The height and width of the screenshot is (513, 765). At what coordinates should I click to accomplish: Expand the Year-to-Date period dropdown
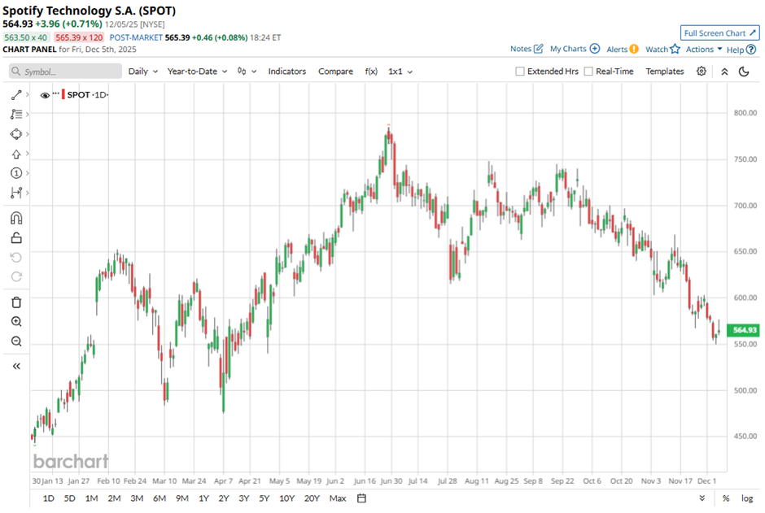[197, 72]
